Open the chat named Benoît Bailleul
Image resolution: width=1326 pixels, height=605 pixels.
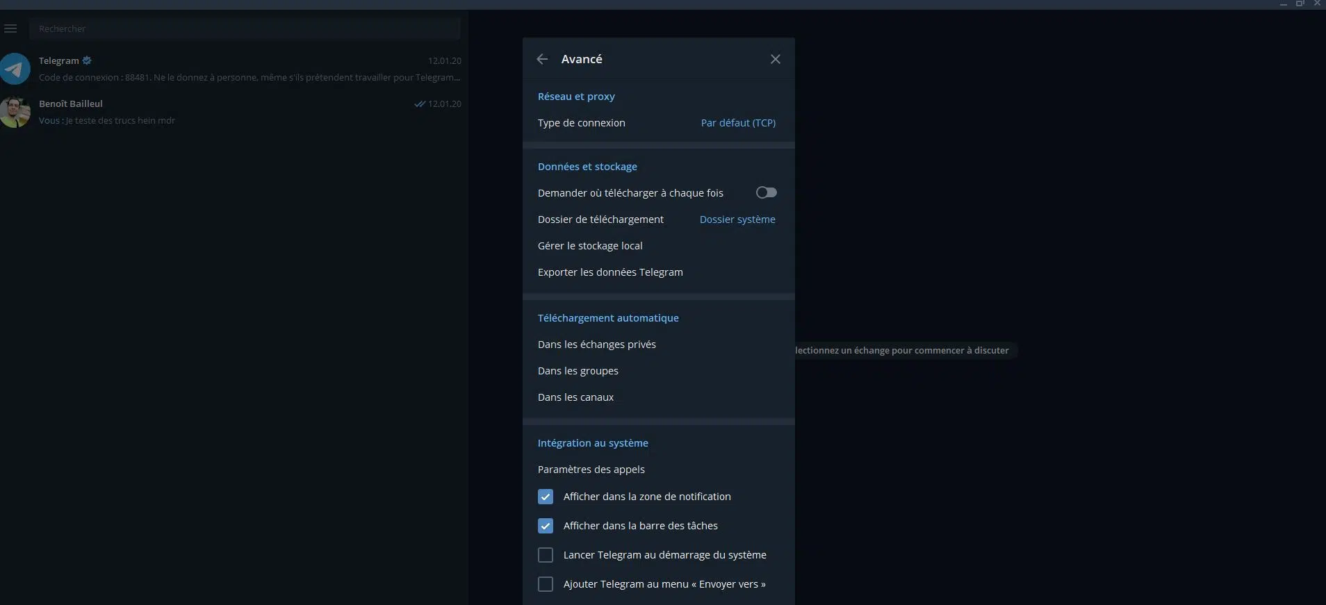71,103
